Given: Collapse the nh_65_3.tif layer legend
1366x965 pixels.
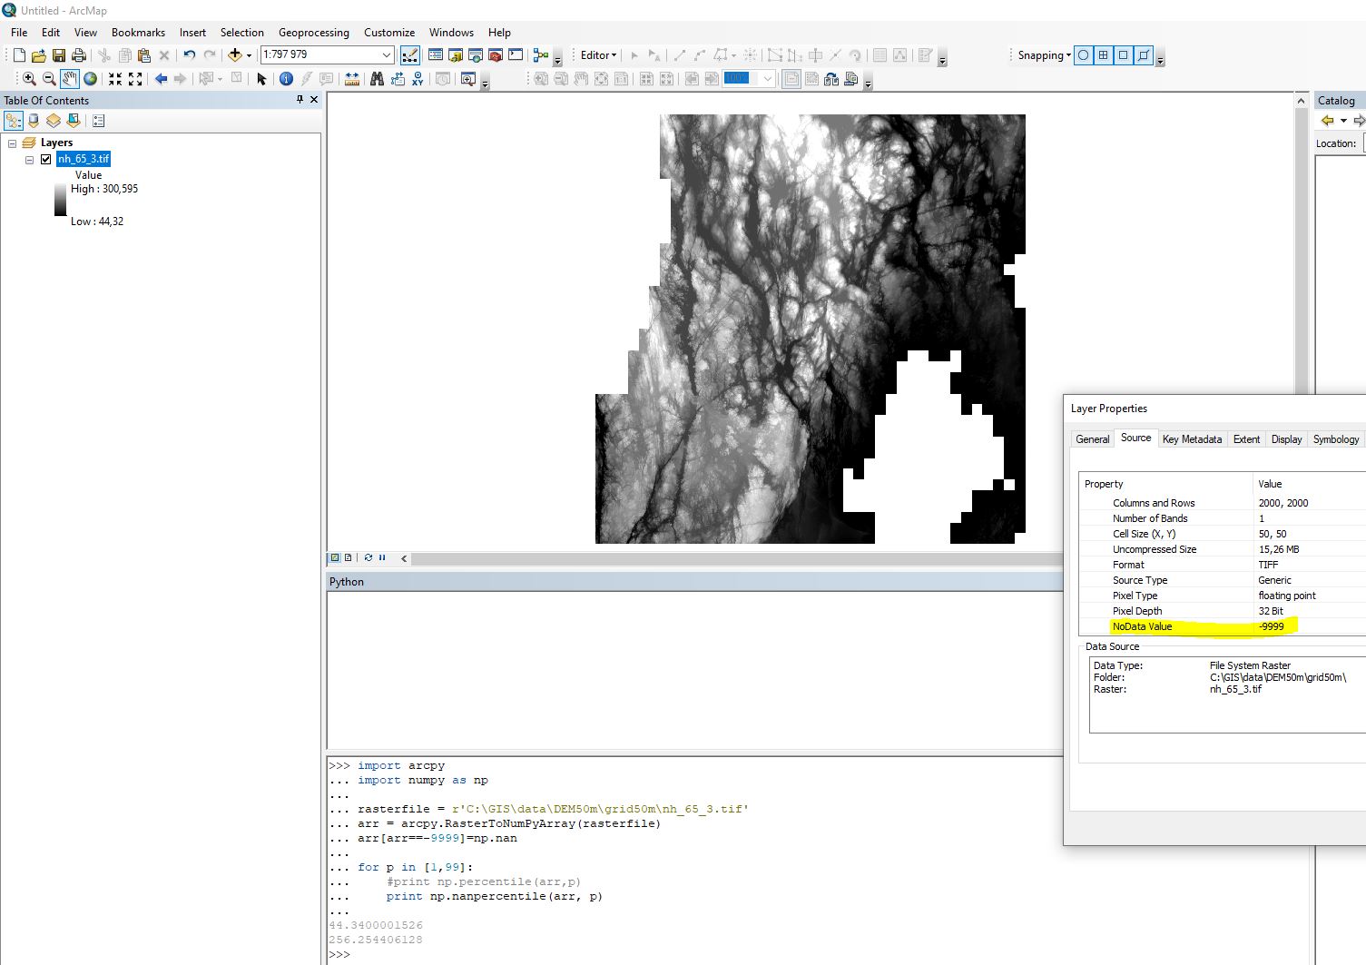Looking at the screenshot, I should (x=29, y=160).
